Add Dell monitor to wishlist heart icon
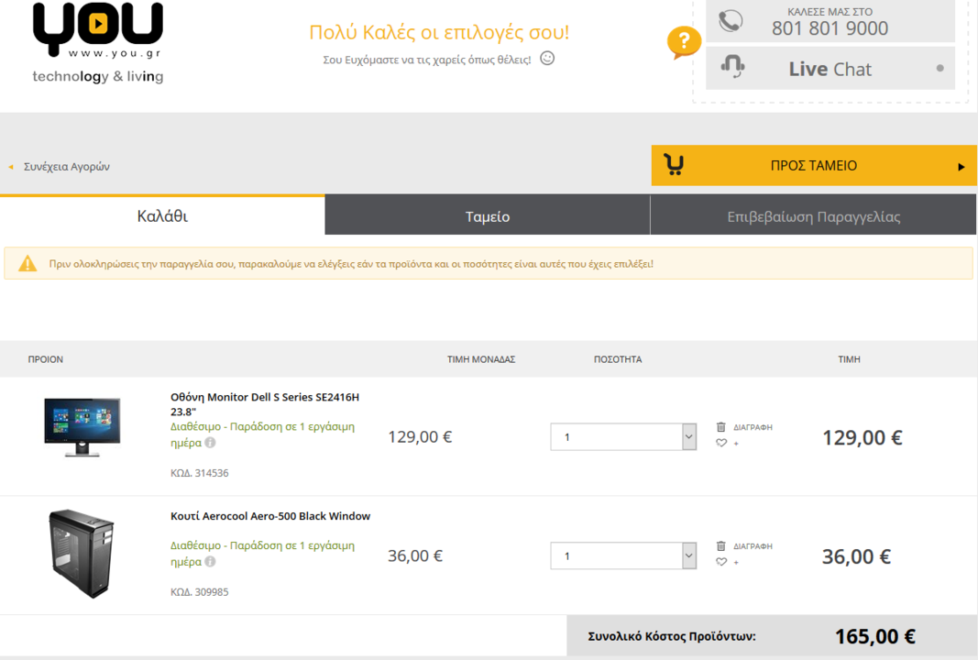Screen dimensions: 978x660 [x=721, y=443]
